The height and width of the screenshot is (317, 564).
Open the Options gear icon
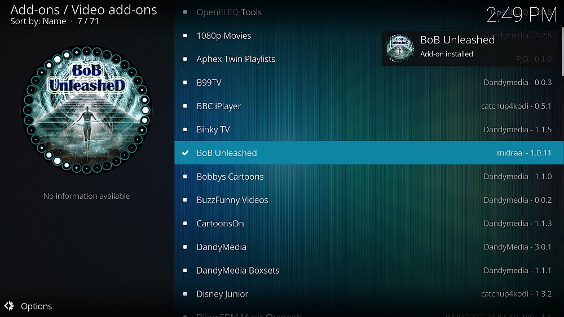click(9, 306)
